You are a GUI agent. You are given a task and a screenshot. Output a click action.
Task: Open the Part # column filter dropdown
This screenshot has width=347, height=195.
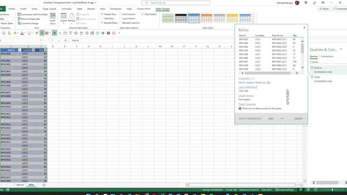point(20,50)
